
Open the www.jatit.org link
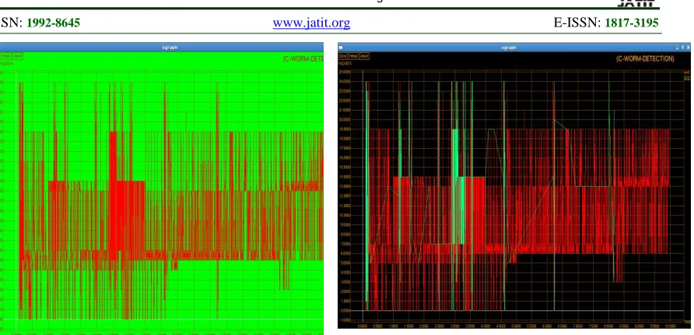click(x=311, y=22)
